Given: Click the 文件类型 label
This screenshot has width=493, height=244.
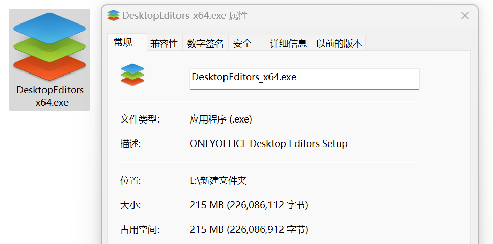Looking at the screenshot, I should point(140,119).
